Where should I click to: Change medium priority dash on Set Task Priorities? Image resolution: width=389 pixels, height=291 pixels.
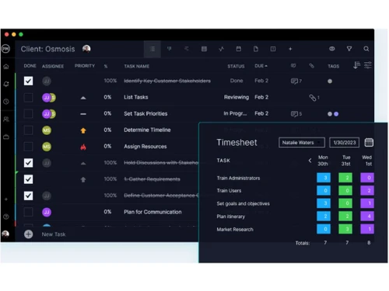83,114
